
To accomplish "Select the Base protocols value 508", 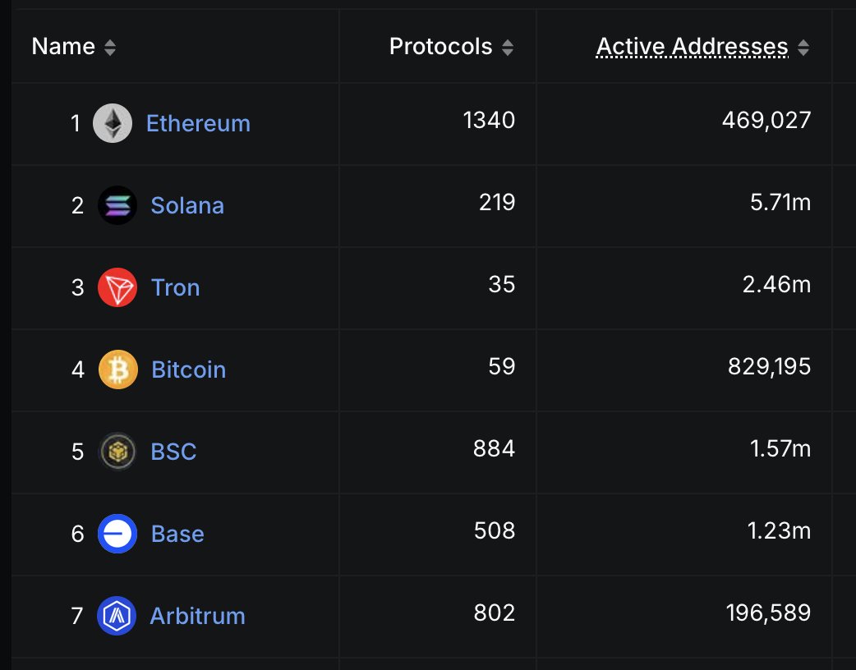I will [495, 531].
